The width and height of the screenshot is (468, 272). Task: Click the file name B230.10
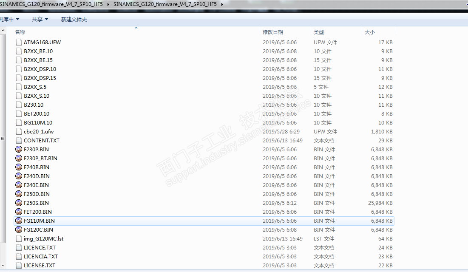(34, 105)
